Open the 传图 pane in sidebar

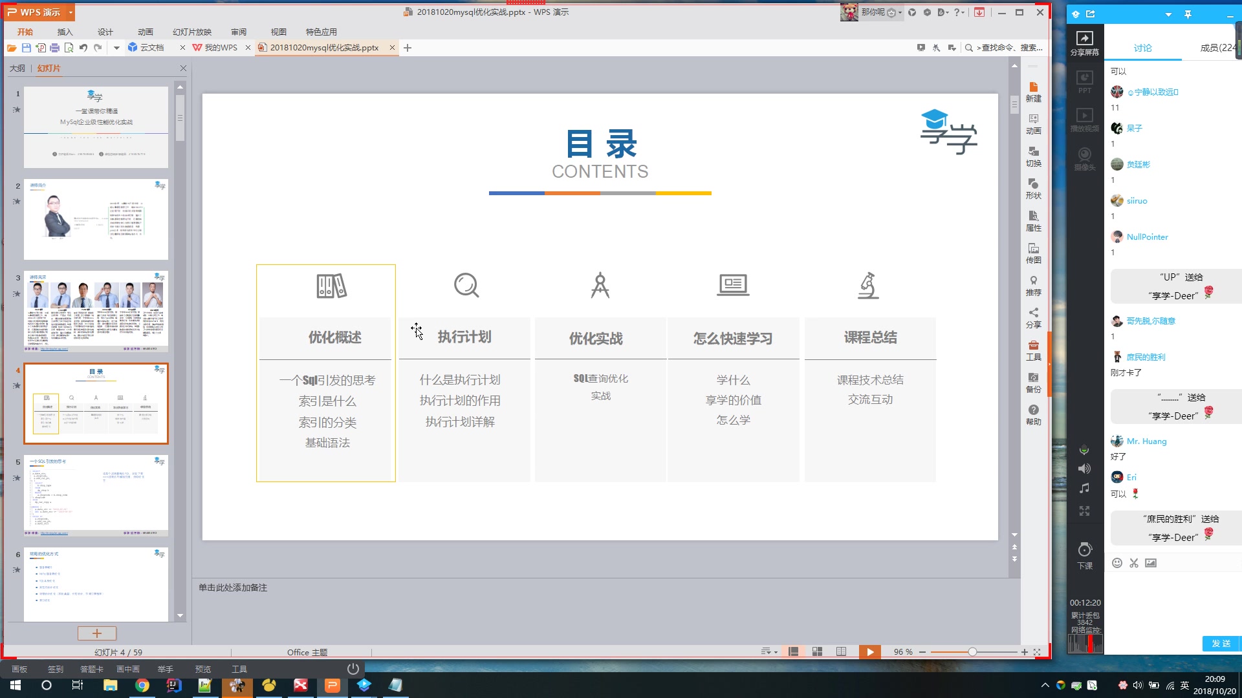tap(1033, 253)
